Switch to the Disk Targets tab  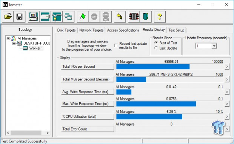pyautogui.click(x=66, y=30)
